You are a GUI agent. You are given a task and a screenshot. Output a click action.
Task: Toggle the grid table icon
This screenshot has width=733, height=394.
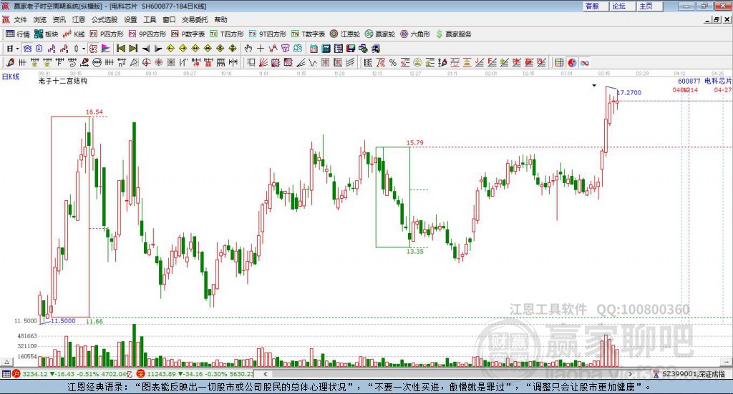[x=559, y=62]
